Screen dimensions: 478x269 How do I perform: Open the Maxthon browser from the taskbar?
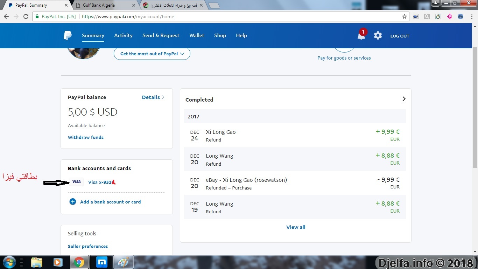tap(102, 262)
